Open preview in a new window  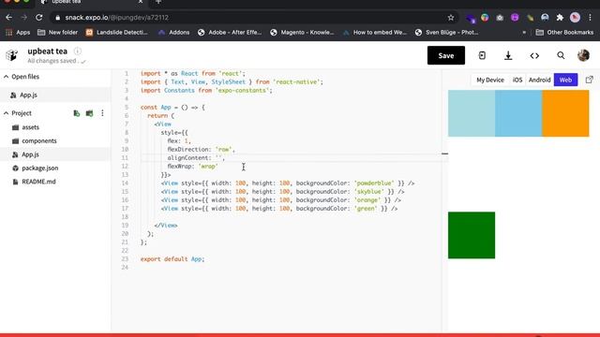coord(590,80)
